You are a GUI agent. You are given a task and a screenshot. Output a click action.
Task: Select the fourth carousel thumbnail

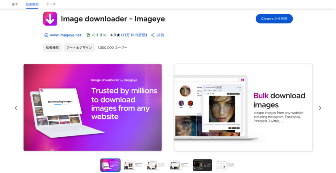click(x=179, y=165)
